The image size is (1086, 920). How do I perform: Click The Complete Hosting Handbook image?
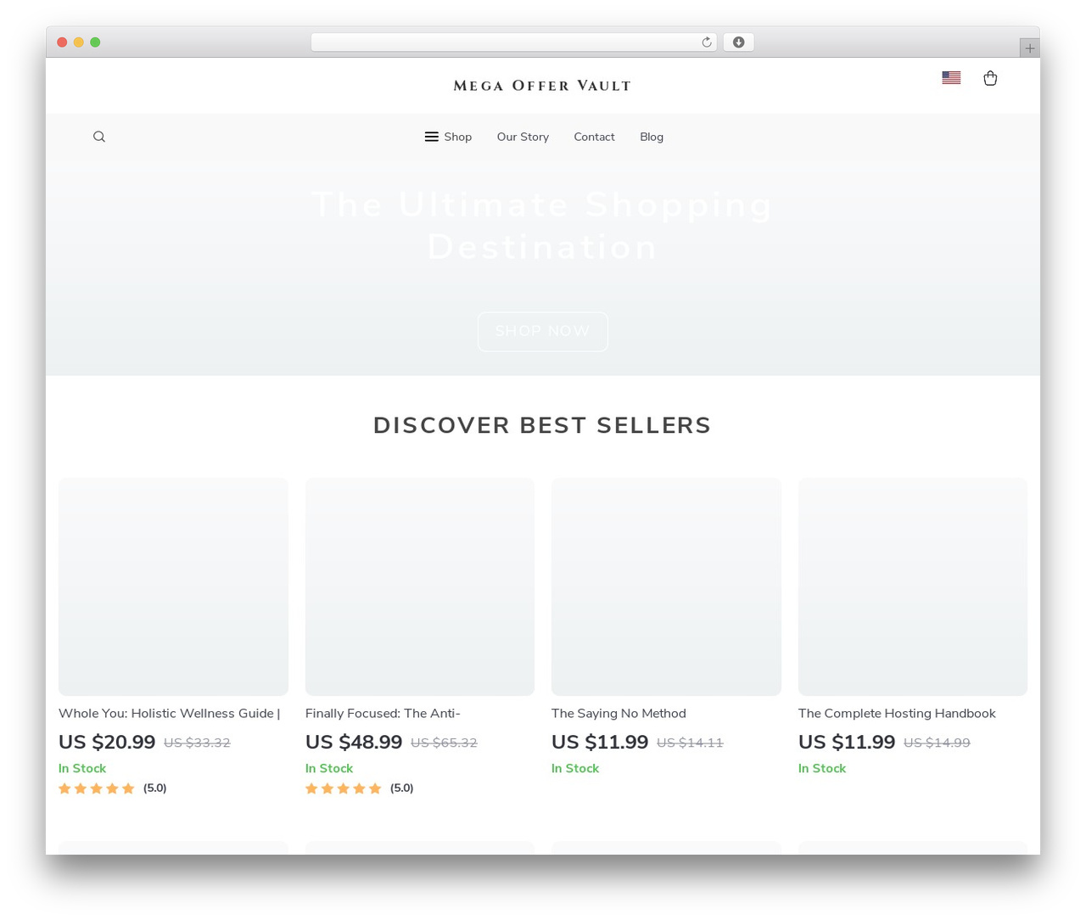pyautogui.click(x=913, y=586)
